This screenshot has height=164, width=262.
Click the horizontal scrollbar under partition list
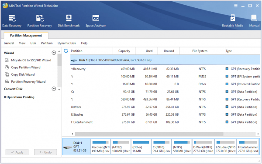(149, 134)
